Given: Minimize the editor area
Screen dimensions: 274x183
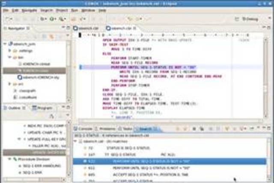Looking at the screenshot, I should point(264,27).
